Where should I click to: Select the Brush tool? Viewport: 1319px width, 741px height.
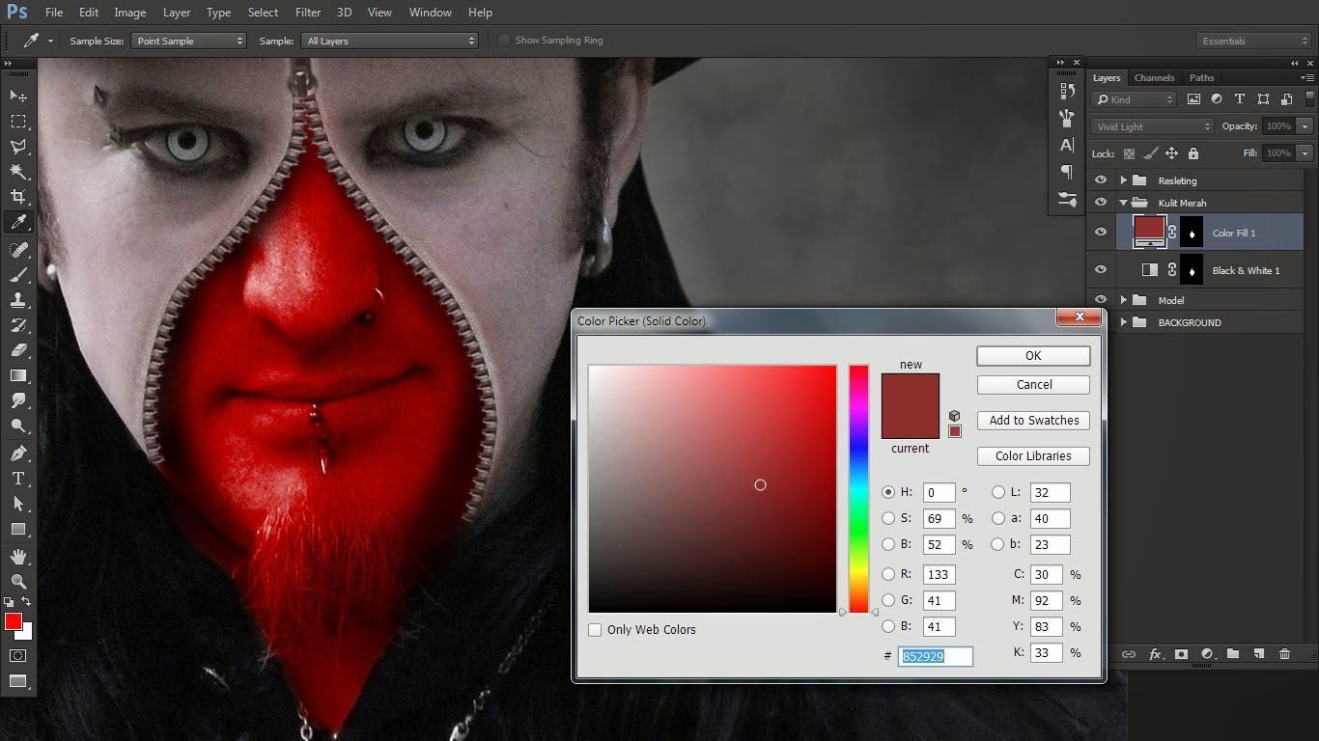click(x=18, y=275)
